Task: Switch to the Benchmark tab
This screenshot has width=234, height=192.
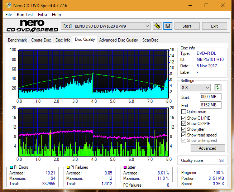Action: [x=18, y=40]
